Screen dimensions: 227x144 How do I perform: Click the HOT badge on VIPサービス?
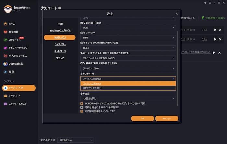tap(21, 38)
